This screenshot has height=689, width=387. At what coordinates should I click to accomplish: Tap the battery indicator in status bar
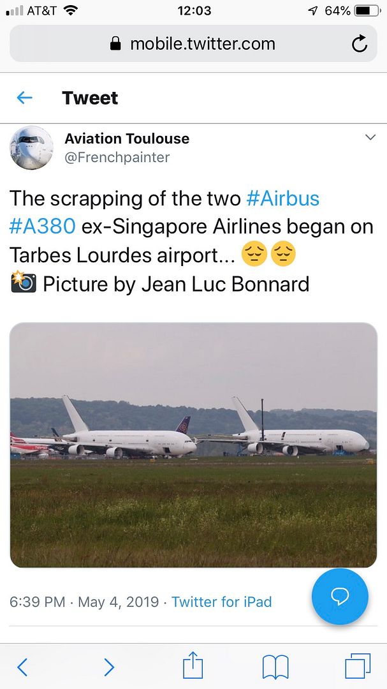point(368,11)
